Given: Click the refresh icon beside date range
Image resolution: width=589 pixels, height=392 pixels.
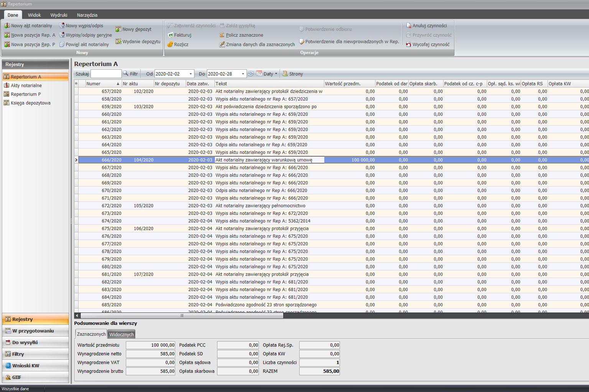Looking at the screenshot, I should pyautogui.click(x=251, y=73).
